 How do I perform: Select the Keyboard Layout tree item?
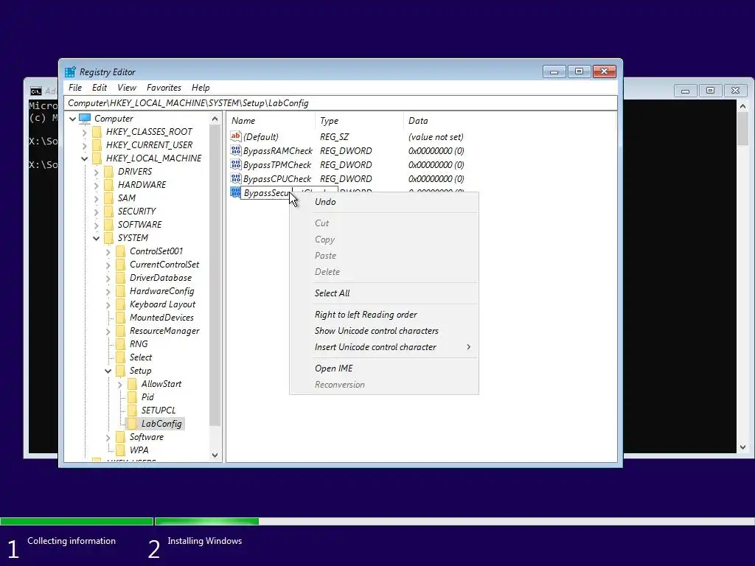pyautogui.click(x=162, y=304)
